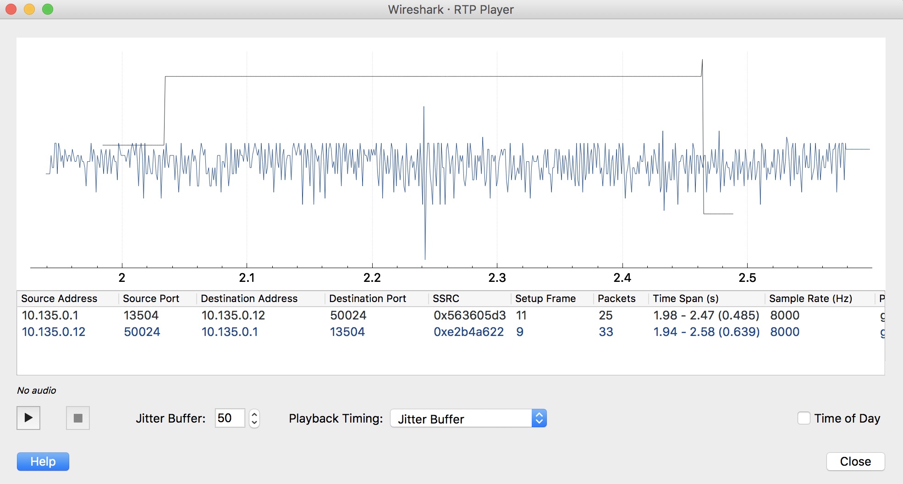
Task: Click the Stop playback button
Action: 78,418
